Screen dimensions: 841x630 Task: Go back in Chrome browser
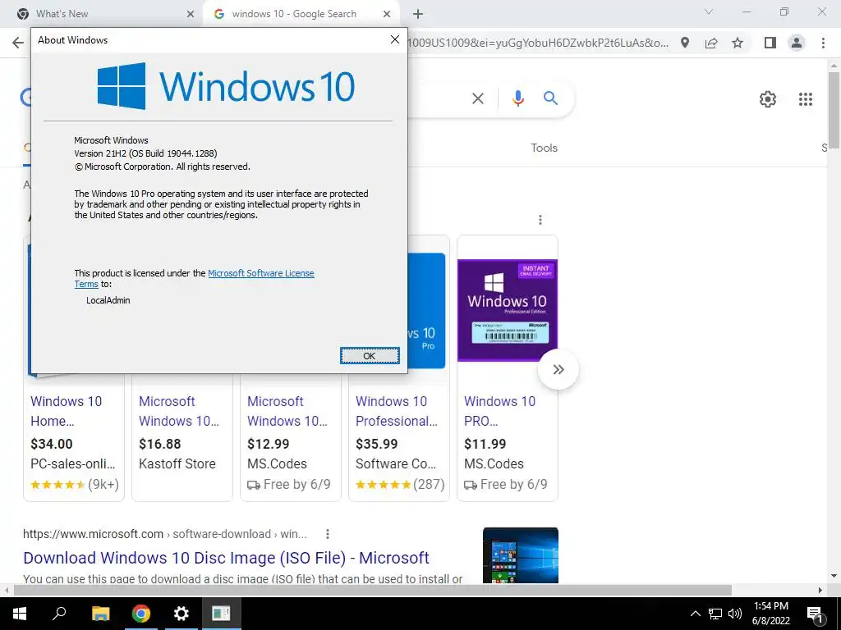pos(18,43)
